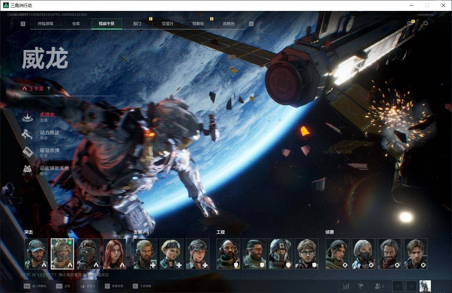Click the E key next-tab icon

251,24
